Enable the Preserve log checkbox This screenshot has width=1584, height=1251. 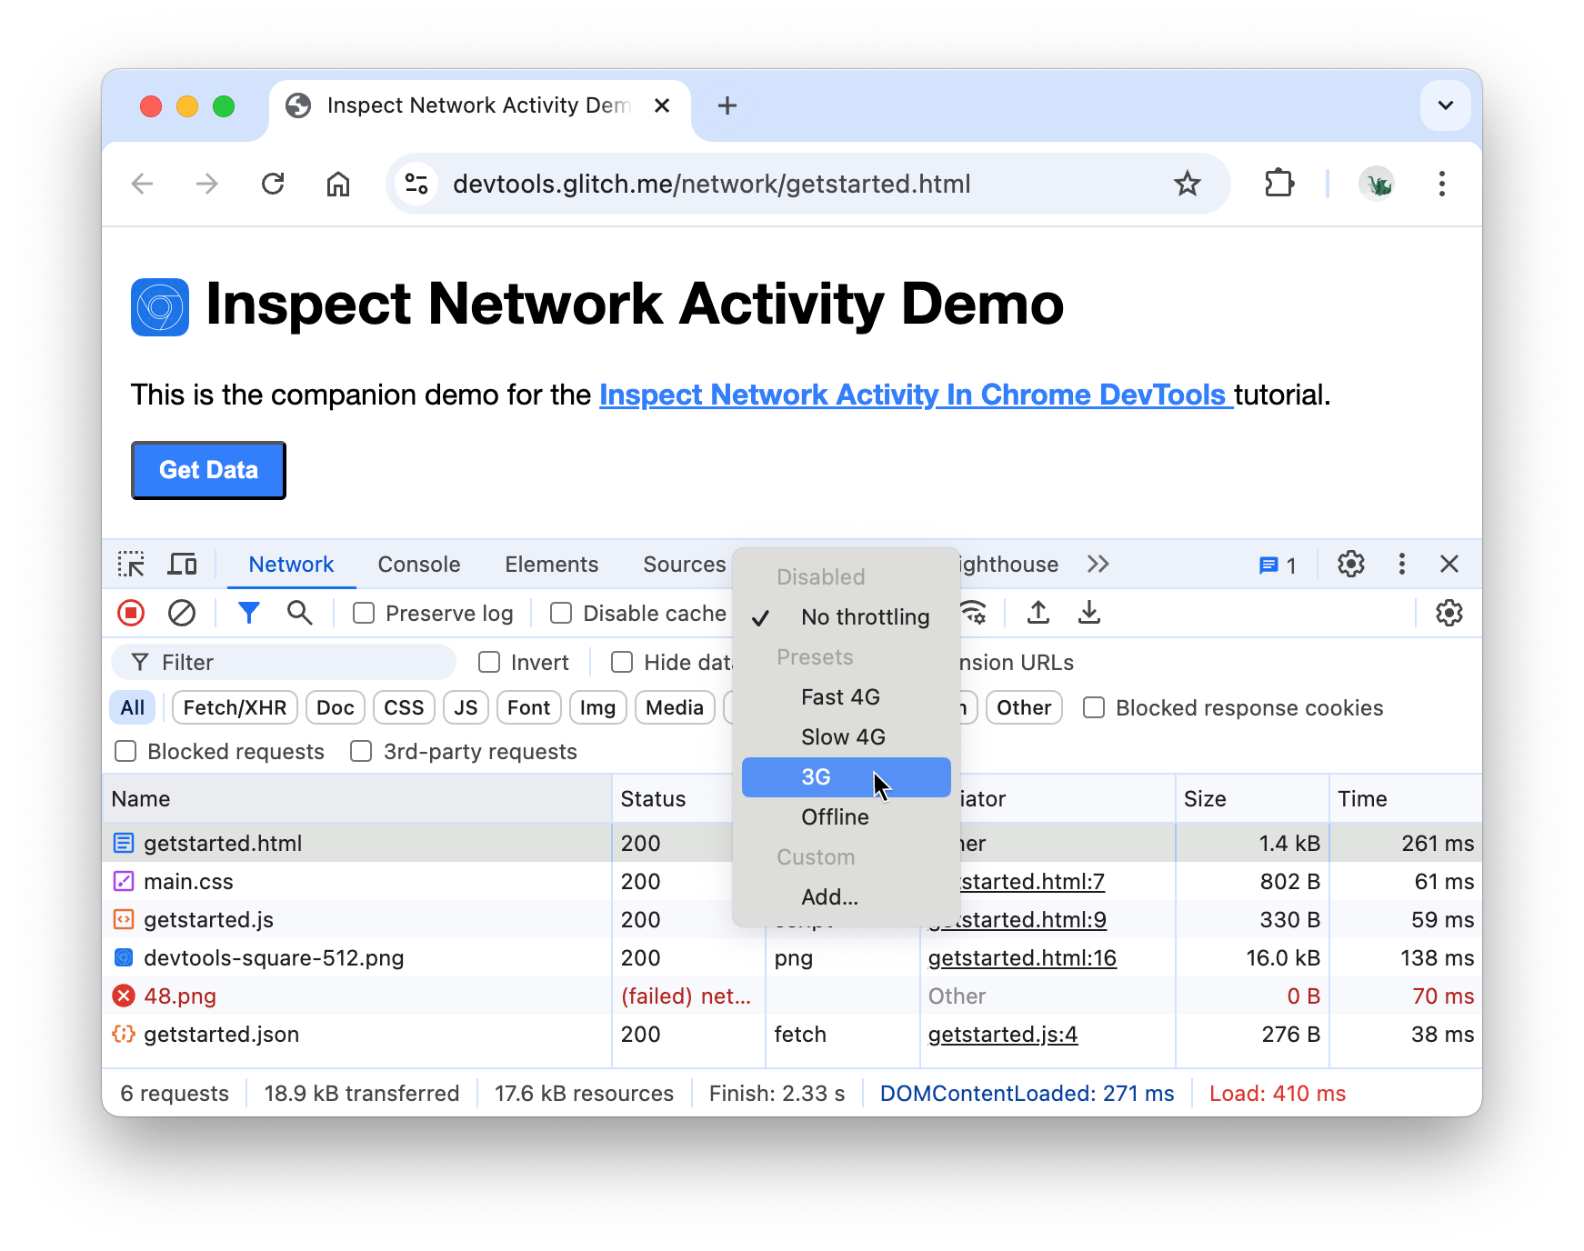click(364, 614)
